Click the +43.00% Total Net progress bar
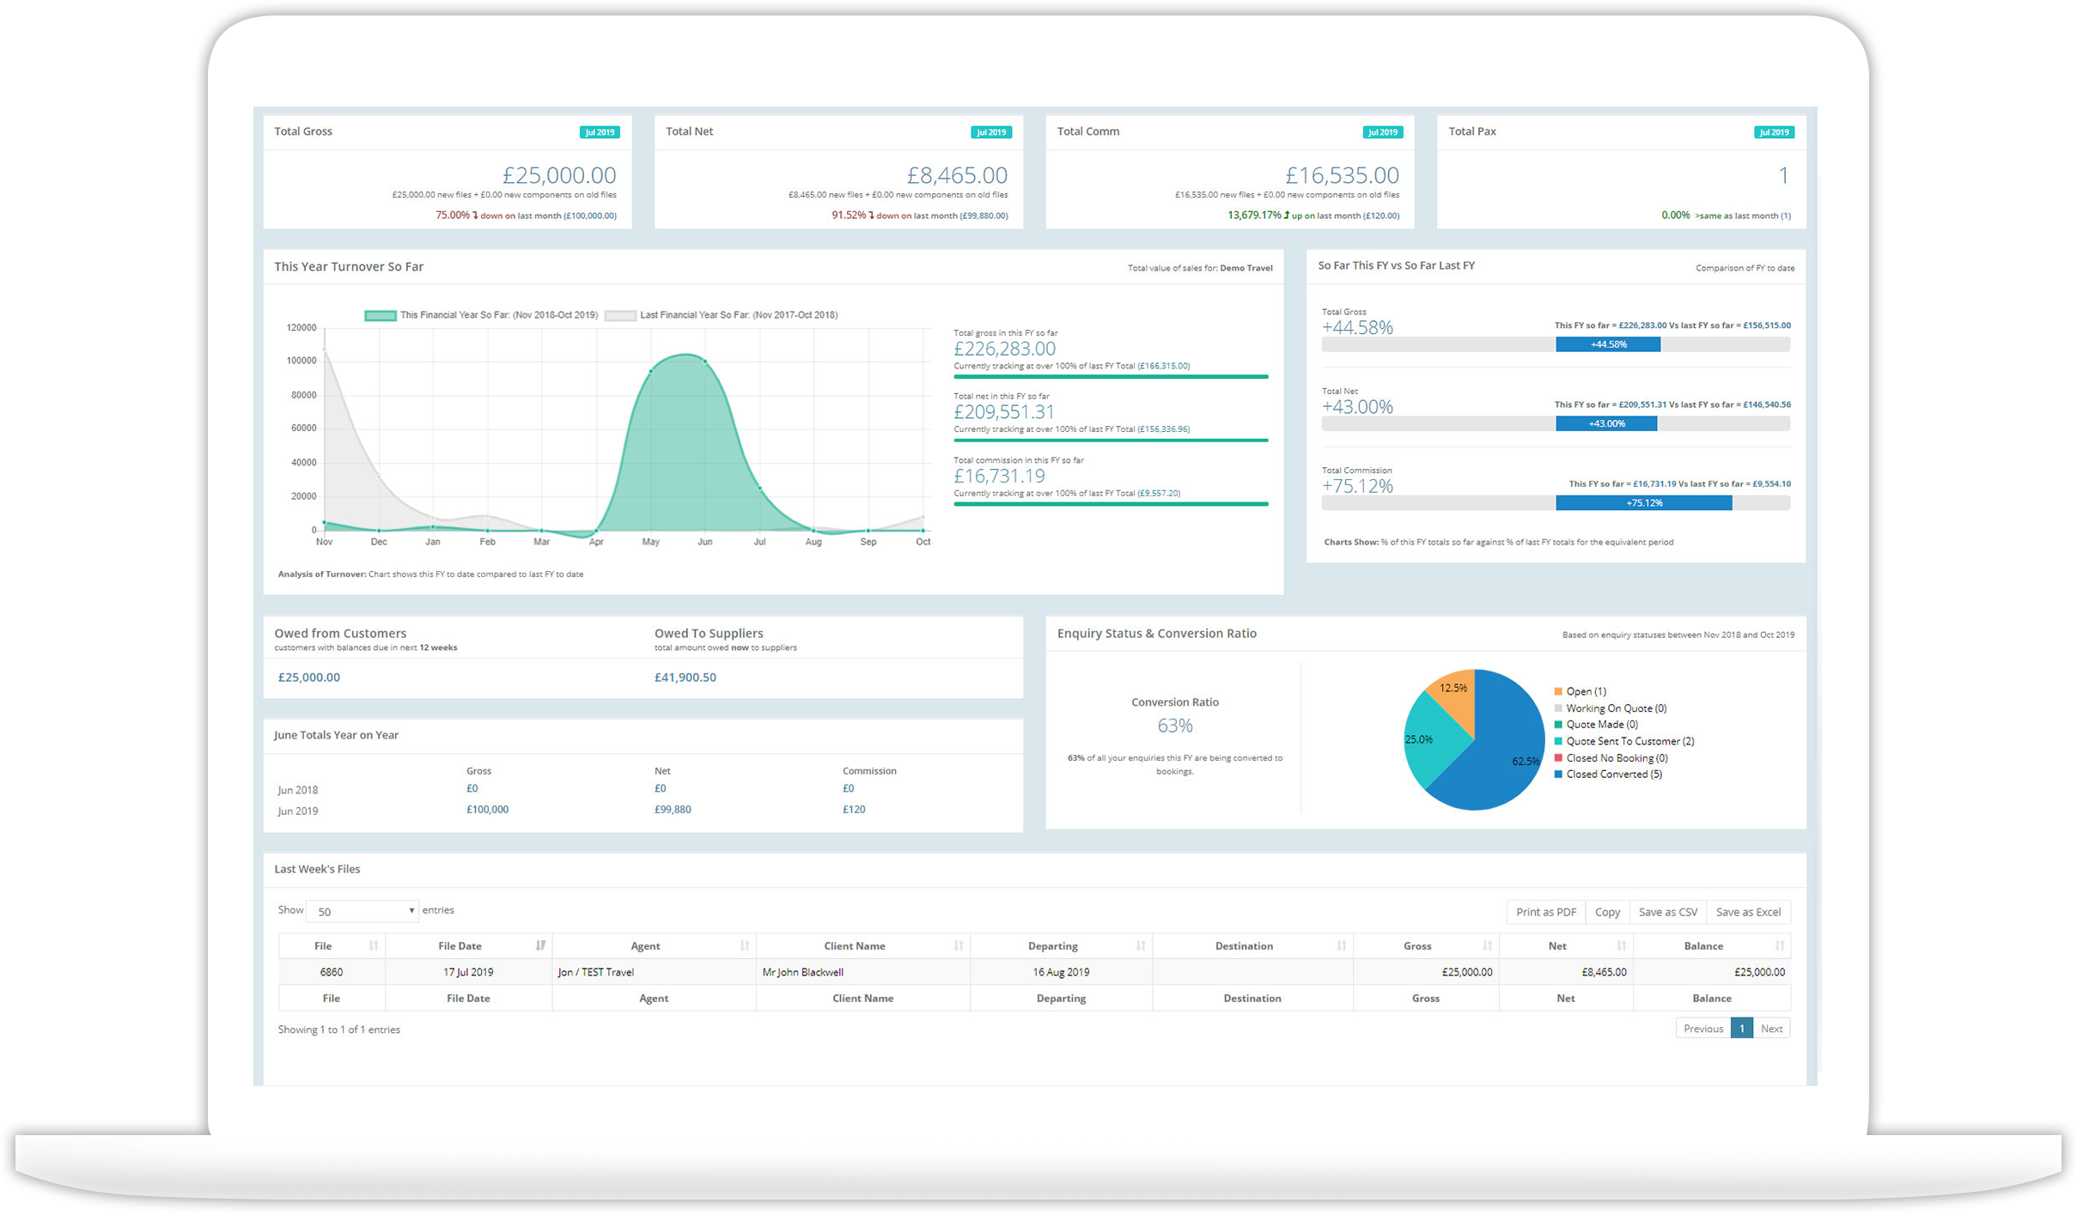This screenshot has height=1215, width=2077. tap(1606, 423)
